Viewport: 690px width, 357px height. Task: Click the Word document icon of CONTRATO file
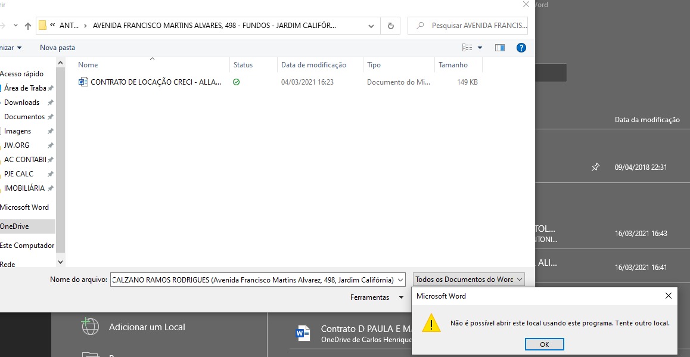pyautogui.click(x=83, y=82)
